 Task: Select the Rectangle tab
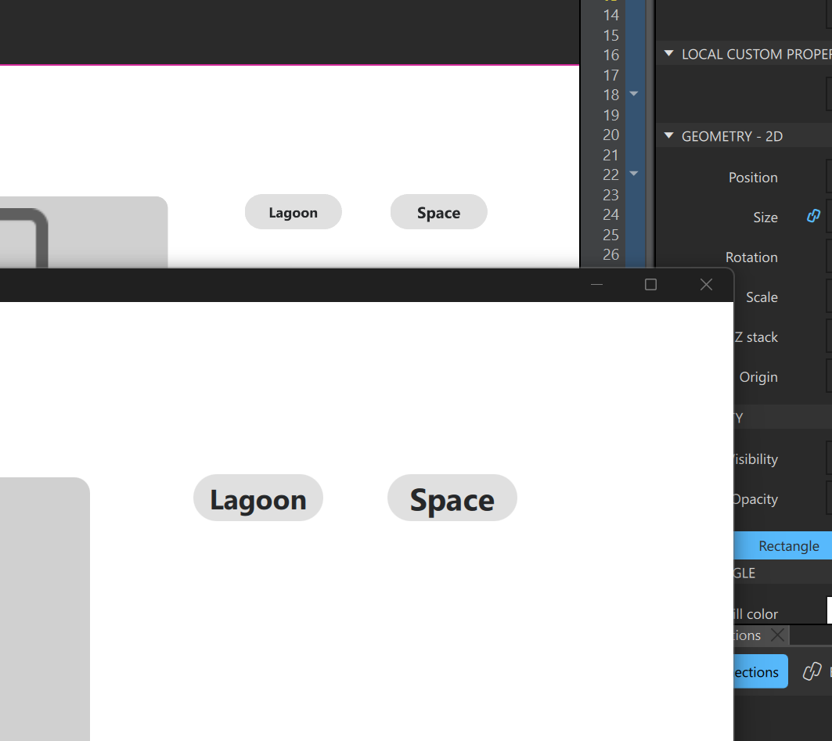click(783, 545)
